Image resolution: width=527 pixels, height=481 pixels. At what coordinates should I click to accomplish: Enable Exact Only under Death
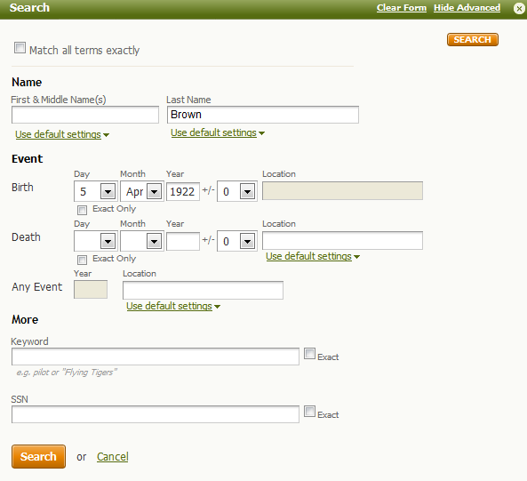82,260
